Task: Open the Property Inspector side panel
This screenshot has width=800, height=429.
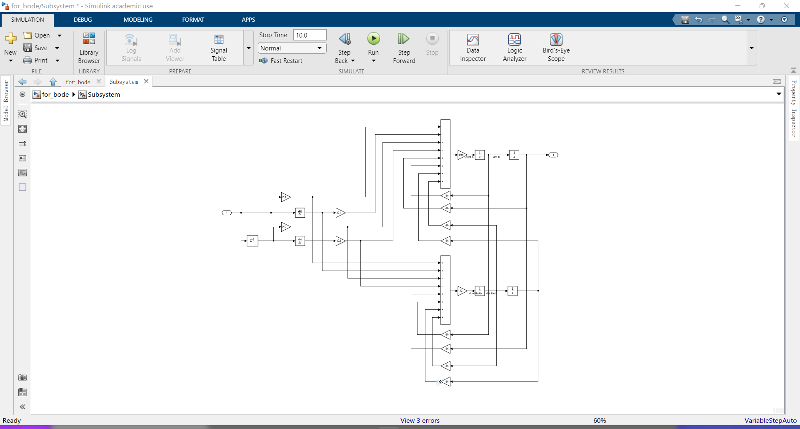Action: [x=794, y=108]
